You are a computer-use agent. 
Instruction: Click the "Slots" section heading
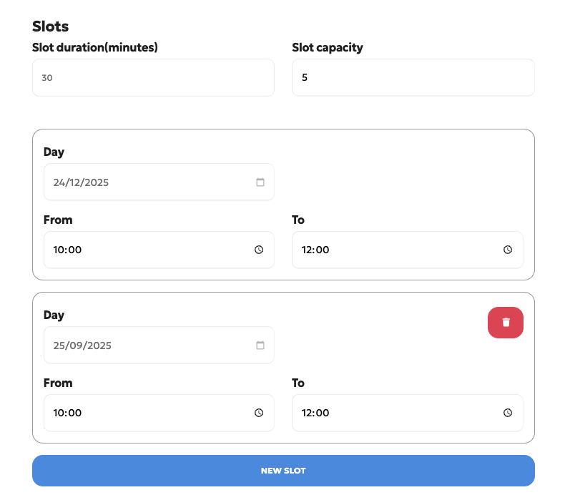point(51,26)
